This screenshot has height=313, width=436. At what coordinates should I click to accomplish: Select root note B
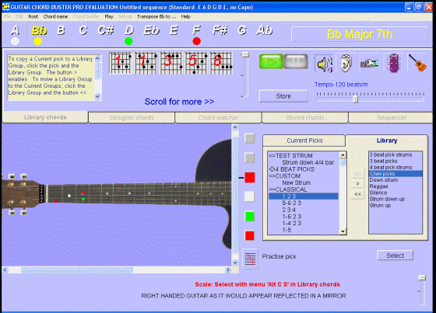[x=61, y=30]
